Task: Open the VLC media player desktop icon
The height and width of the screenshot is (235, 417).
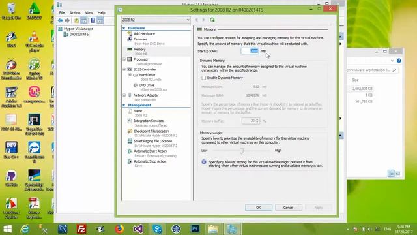Action: coord(34,41)
